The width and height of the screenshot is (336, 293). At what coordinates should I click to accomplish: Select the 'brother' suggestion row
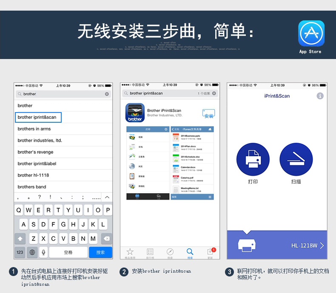click(63, 106)
